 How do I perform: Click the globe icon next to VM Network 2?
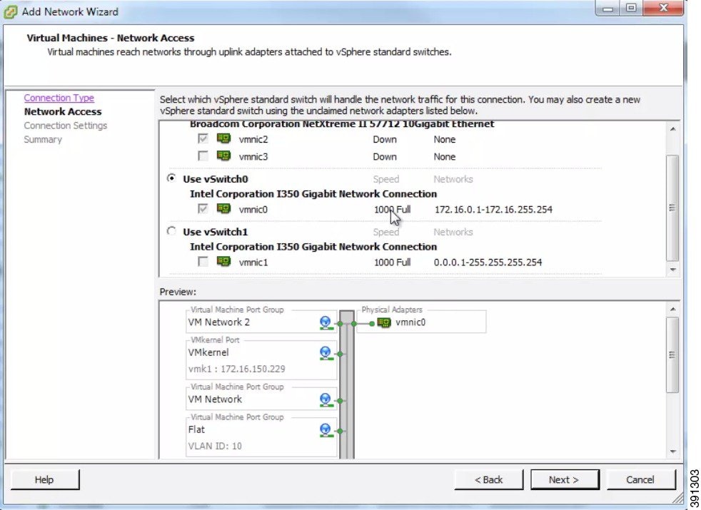326,322
